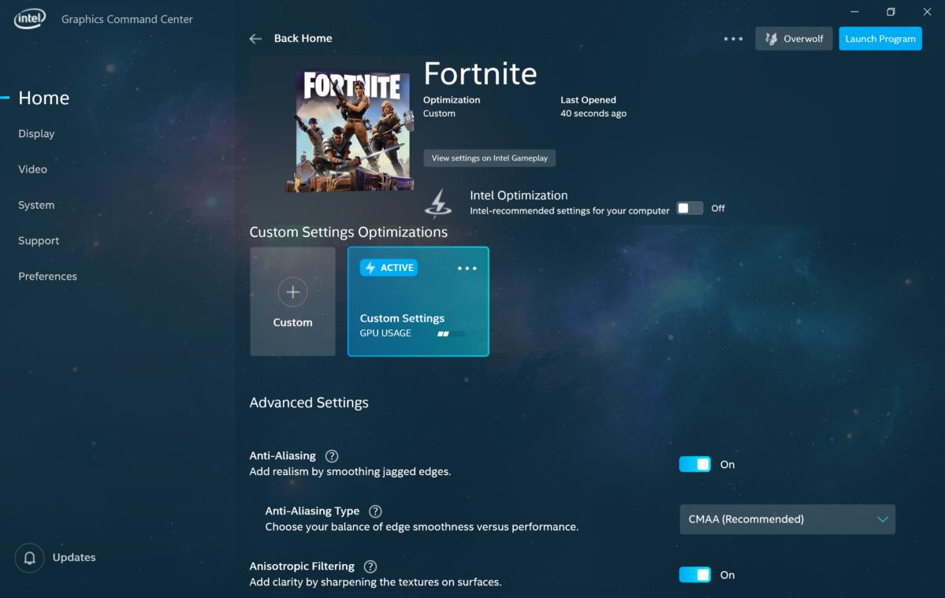Click the Overwolf button label

pyautogui.click(x=803, y=39)
